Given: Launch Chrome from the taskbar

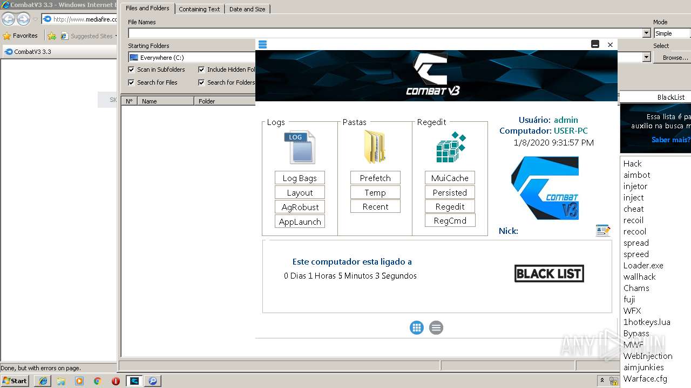Looking at the screenshot, I should pos(98,381).
